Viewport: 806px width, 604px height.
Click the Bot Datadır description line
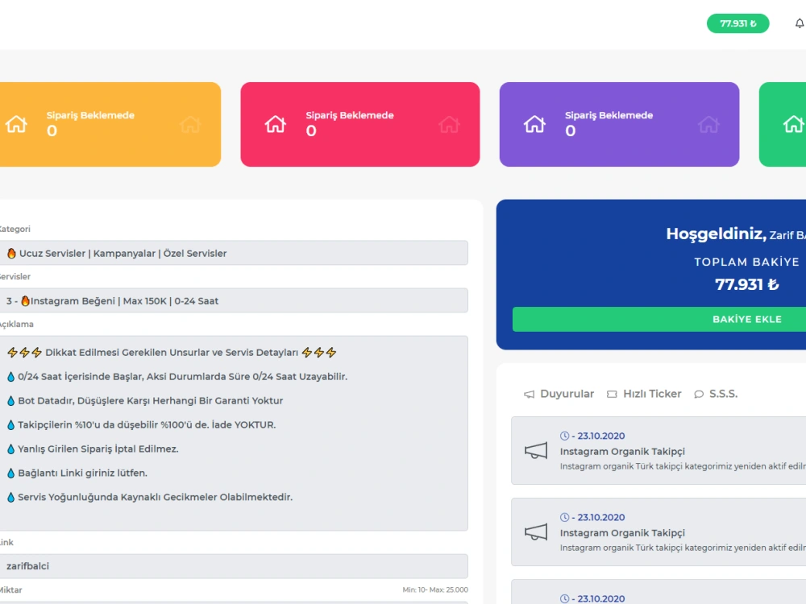click(x=145, y=400)
